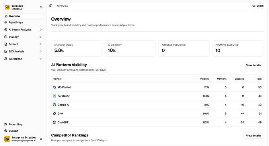
Task: Open the Learn button in header
Action: [258, 6]
